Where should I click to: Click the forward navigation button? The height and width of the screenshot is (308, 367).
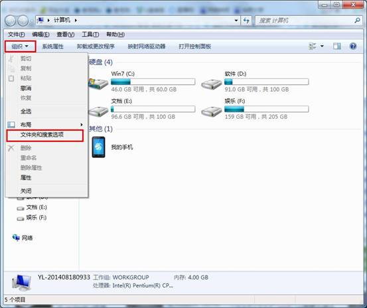point(23,21)
